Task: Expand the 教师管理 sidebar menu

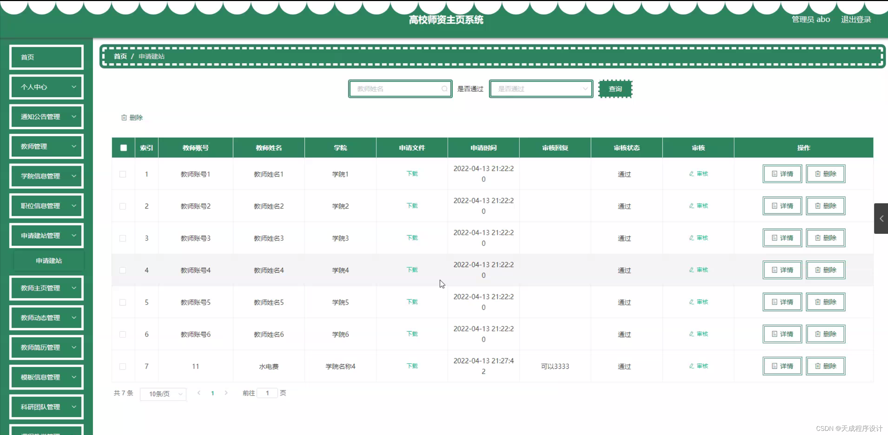Action: (x=47, y=146)
